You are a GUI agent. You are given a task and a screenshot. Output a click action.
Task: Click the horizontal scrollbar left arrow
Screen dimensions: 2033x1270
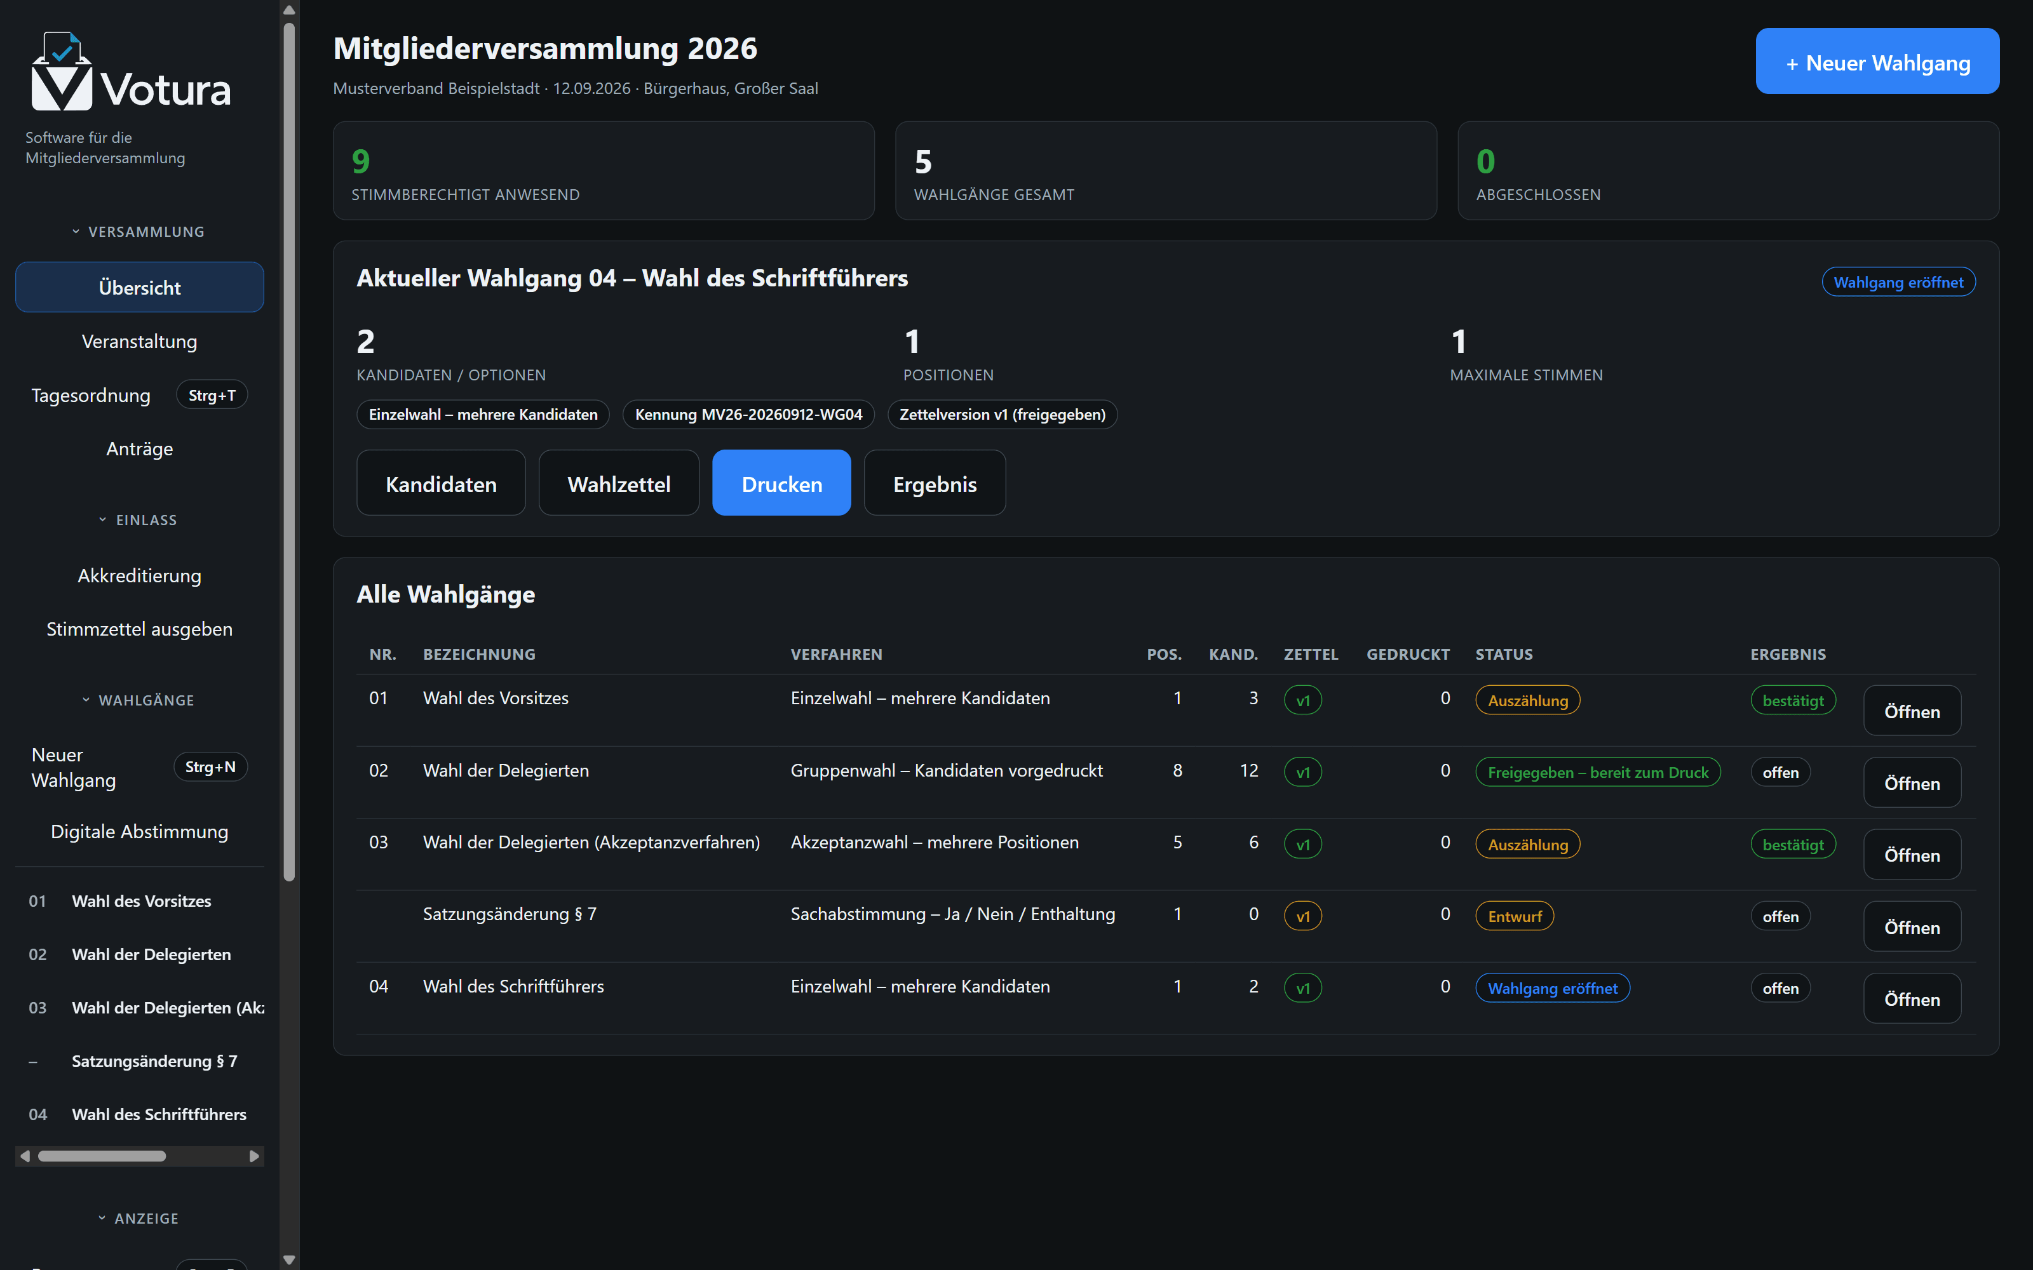coord(25,1156)
